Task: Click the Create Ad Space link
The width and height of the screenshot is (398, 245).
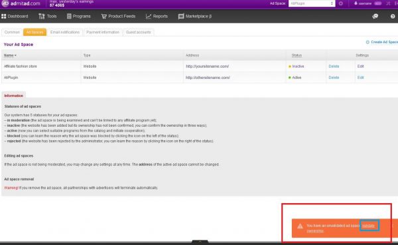Action: click(384, 42)
